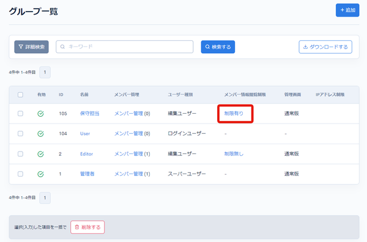Click ログインユーザー in the User row
The image size is (367, 242).
pyautogui.click(x=187, y=133)
